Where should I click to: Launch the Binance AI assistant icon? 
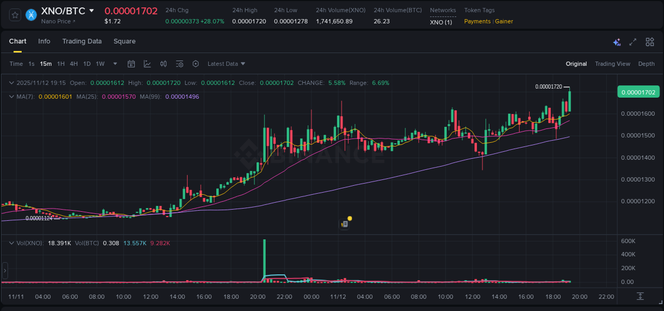point(616,41)
